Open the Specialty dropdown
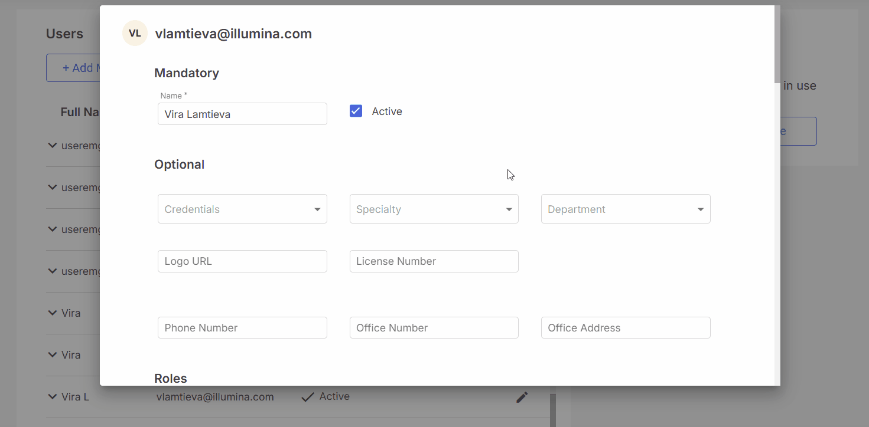Image resolution: width=869 pixels, height=427 pixels. 434,209
